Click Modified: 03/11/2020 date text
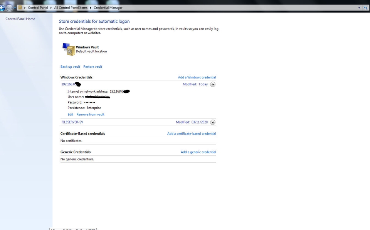The height and width of the screenshot is (230, 370). pos(192,122)
